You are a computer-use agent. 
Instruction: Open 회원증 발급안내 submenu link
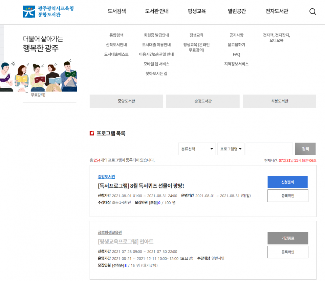pyautogui.click(x=156, y=35)
